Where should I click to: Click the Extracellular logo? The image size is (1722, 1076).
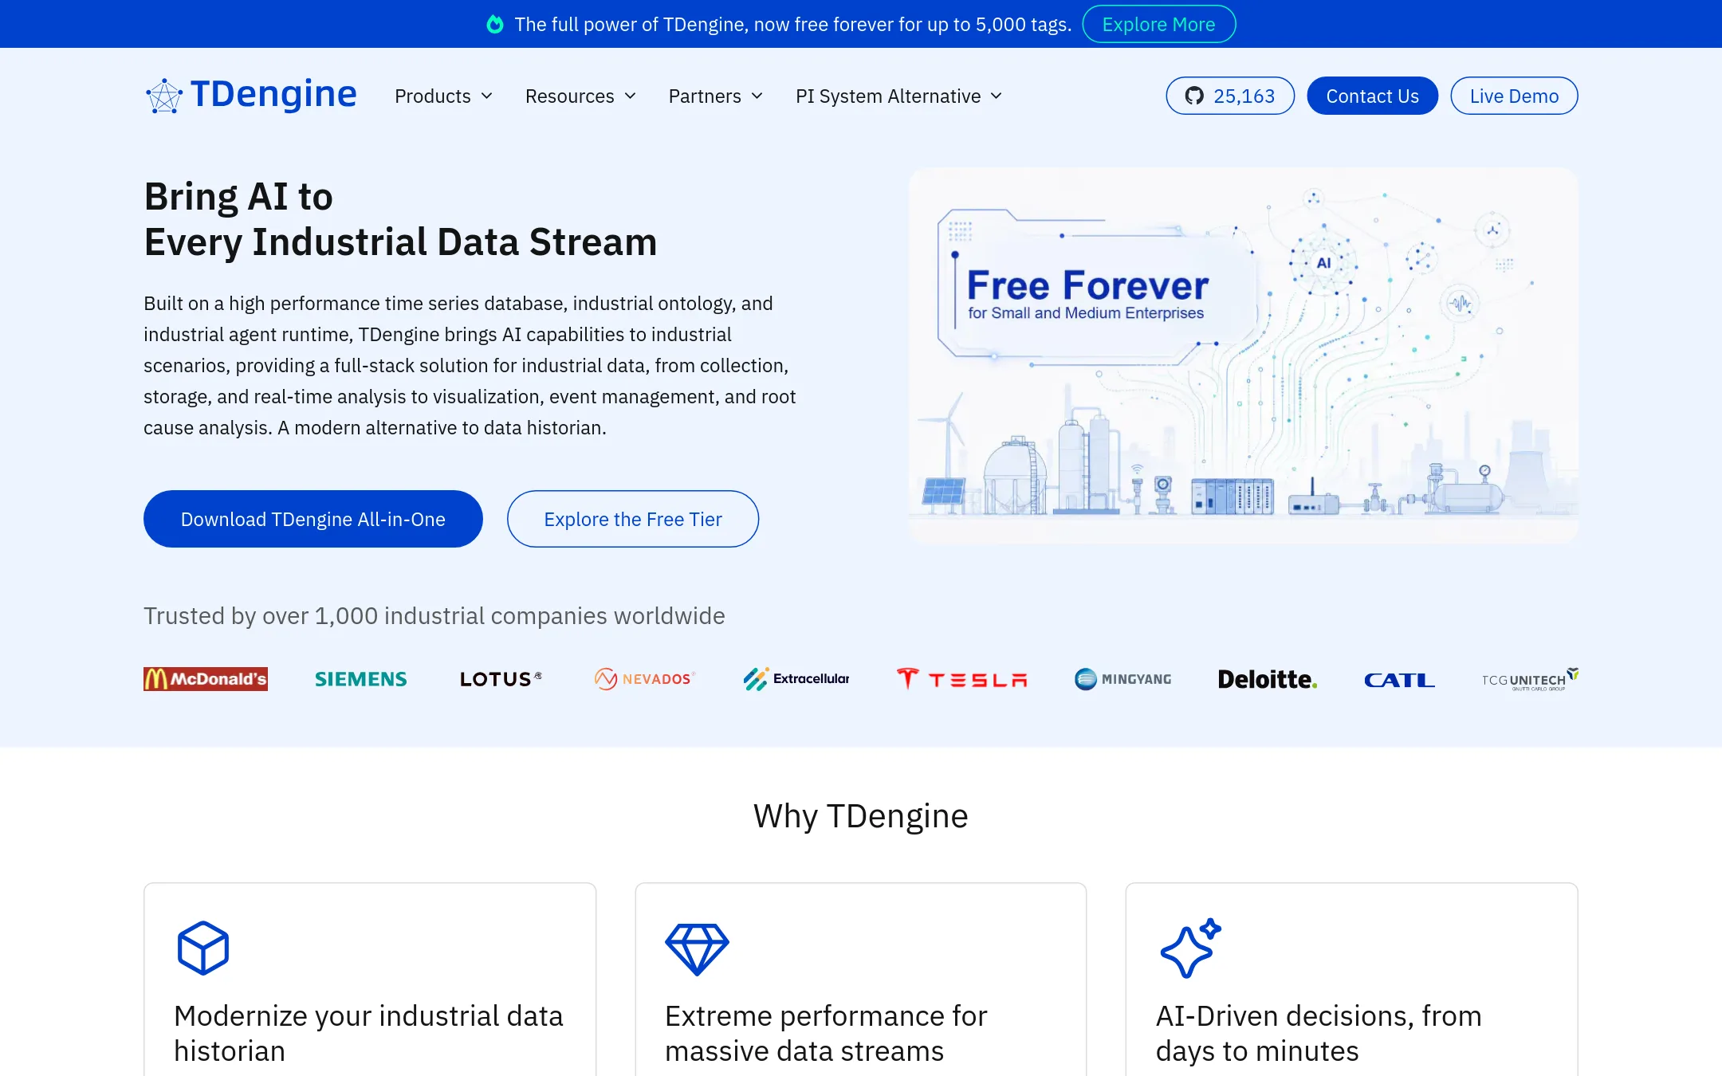coord(796,679)
